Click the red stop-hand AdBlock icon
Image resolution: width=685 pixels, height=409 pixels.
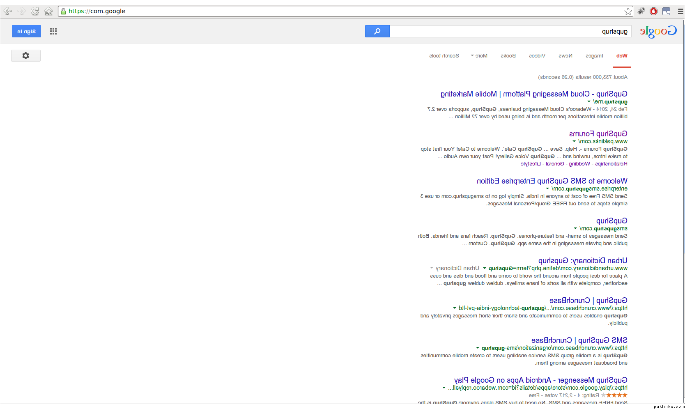tap(653, 11)
